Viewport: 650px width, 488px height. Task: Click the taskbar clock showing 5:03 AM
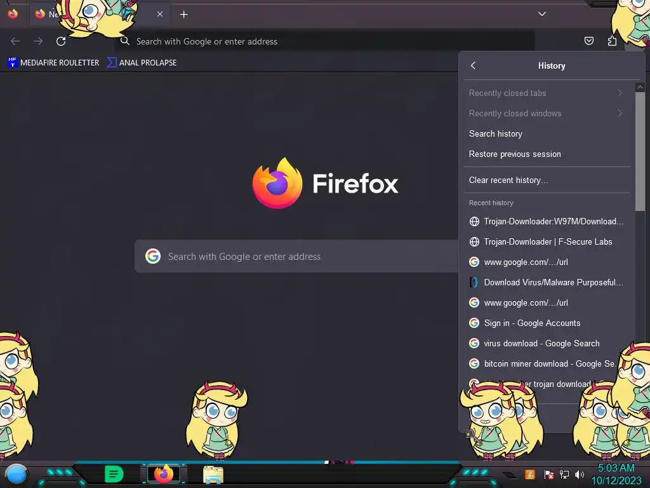[616, 474]
